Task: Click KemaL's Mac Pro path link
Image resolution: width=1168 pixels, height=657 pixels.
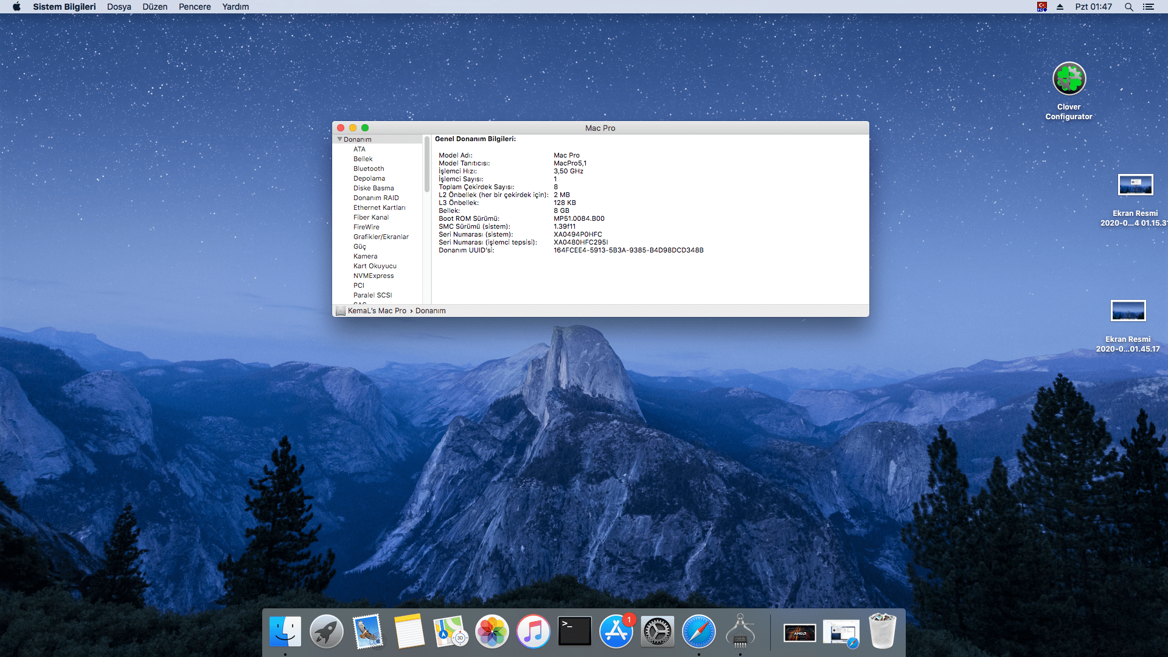Action: [377, 311]
